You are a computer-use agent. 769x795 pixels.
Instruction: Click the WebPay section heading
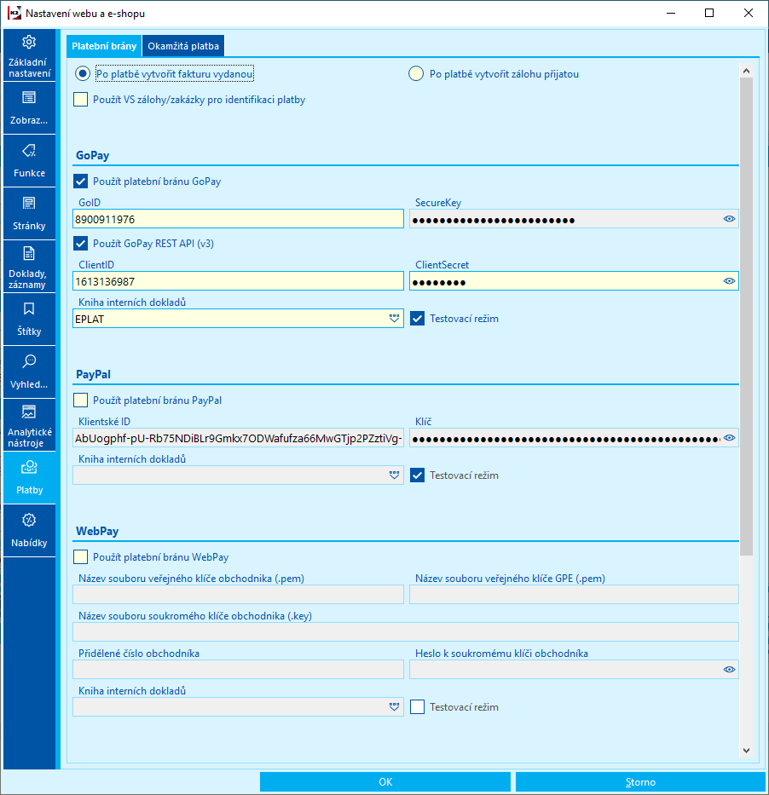[97, 531]
